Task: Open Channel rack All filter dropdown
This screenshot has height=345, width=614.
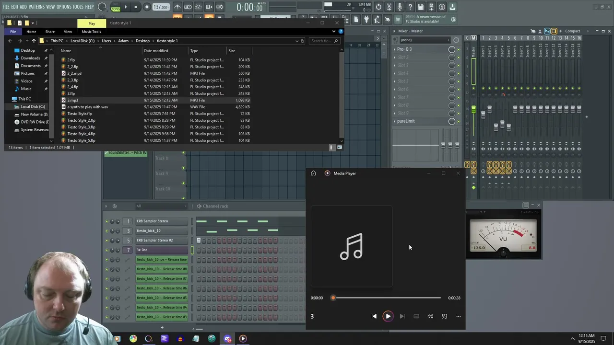Action: 161,206
